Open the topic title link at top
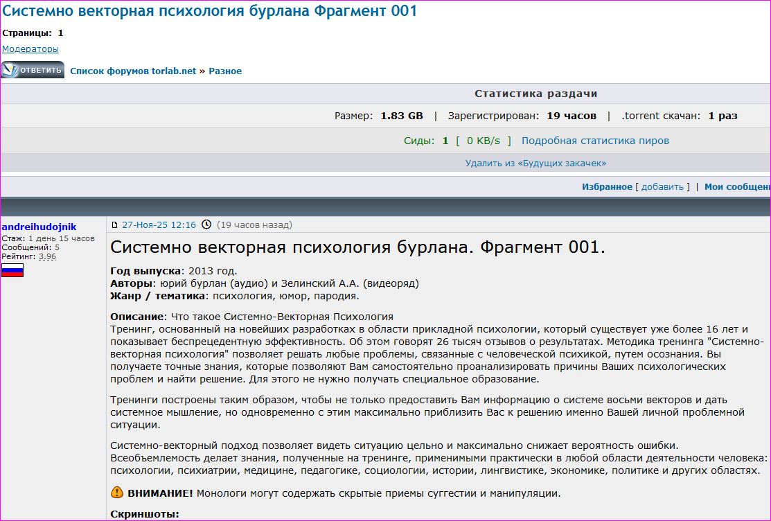Screen dimensions: 771x521 point(209,11)
